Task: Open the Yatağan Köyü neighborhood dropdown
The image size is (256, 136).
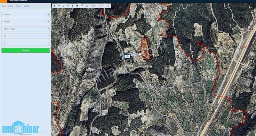Action: tap(25, 29)
